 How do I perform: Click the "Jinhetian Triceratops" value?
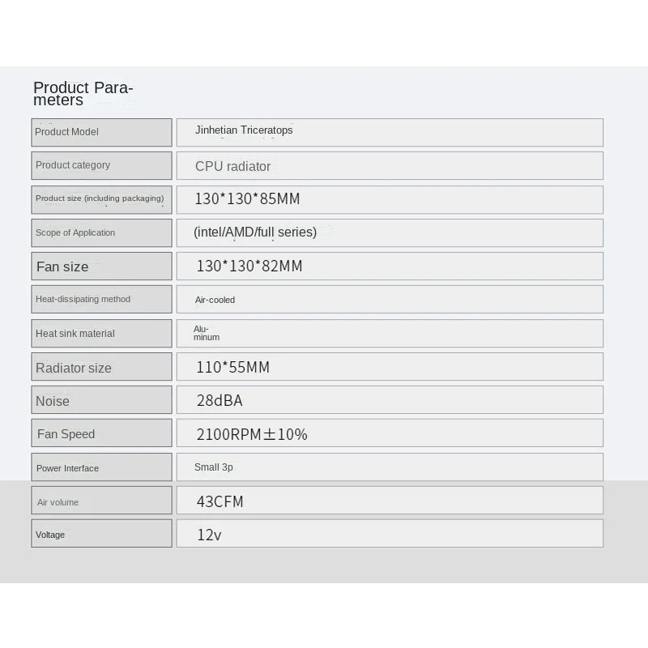pos(244,130)
